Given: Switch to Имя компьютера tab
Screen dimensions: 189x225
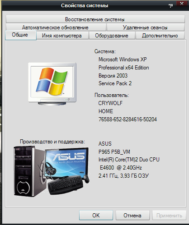Looking at the screenshot, I should tap(62, 36).
